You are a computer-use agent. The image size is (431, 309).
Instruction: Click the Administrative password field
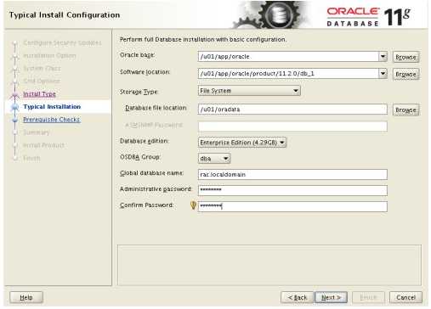292,190
